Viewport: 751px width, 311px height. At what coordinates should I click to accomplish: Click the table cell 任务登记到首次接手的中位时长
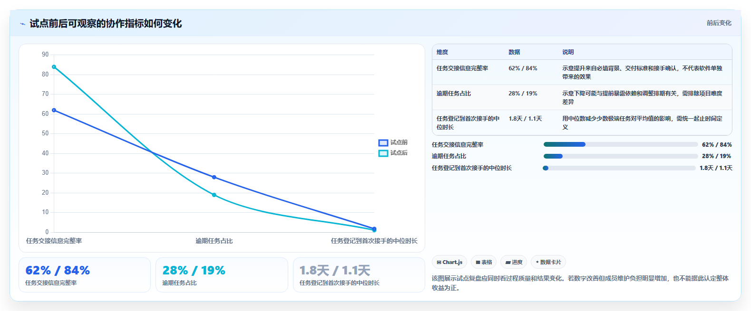[x=468, y=123]
